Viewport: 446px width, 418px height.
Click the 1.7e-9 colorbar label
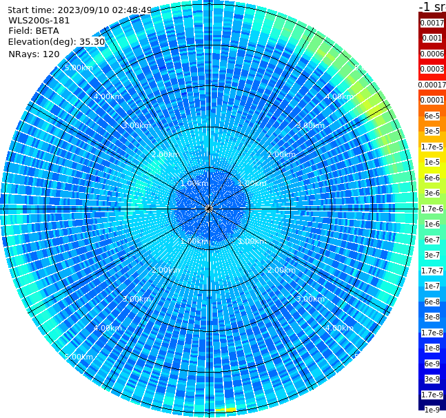(x=432, y=395)
